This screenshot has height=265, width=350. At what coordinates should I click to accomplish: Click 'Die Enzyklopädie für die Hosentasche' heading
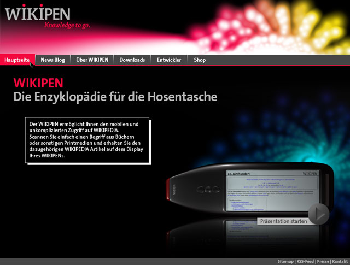coord(115,97)
